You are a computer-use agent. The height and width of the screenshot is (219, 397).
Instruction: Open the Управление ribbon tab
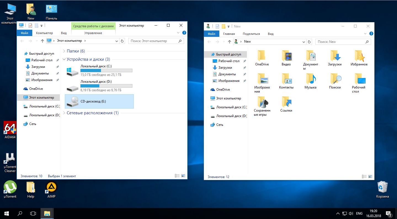93,33
